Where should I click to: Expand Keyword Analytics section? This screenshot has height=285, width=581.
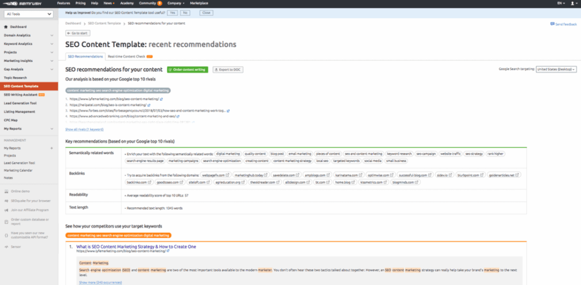(51, 44)
